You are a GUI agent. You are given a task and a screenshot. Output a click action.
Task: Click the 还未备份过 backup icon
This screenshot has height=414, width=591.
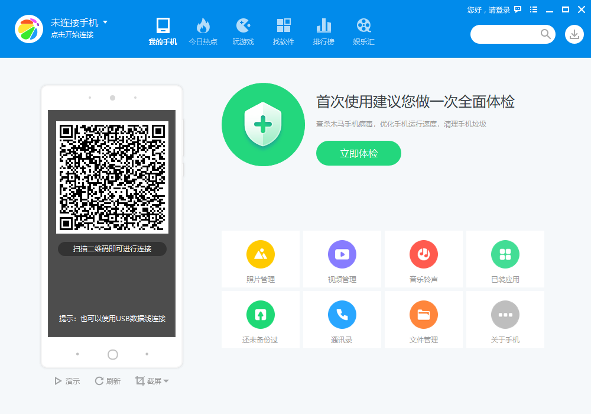point(260,315)
